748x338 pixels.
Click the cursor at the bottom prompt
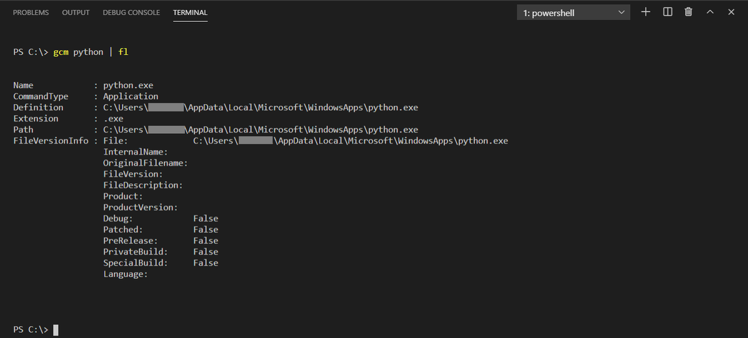[55, 329]
